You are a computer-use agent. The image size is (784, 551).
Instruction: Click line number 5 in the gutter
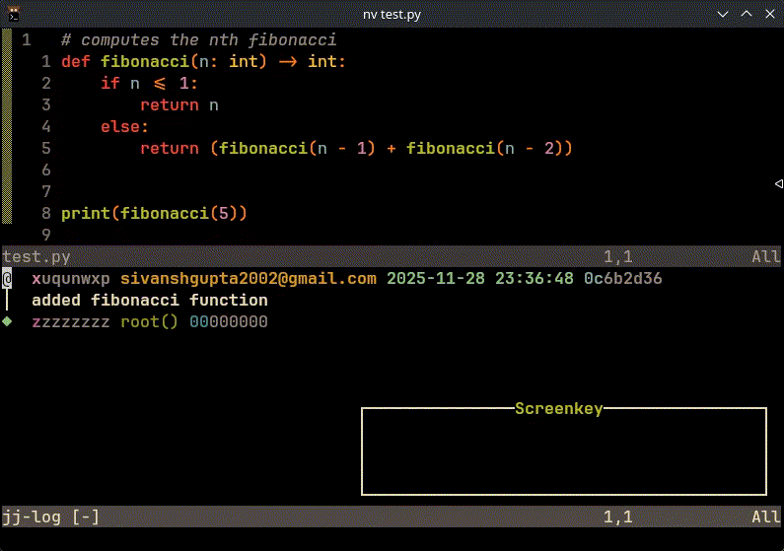click(45, 148)
